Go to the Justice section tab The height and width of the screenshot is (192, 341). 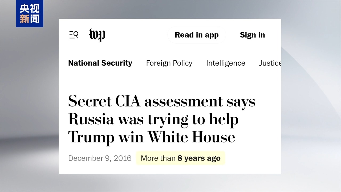coord(270,63)
